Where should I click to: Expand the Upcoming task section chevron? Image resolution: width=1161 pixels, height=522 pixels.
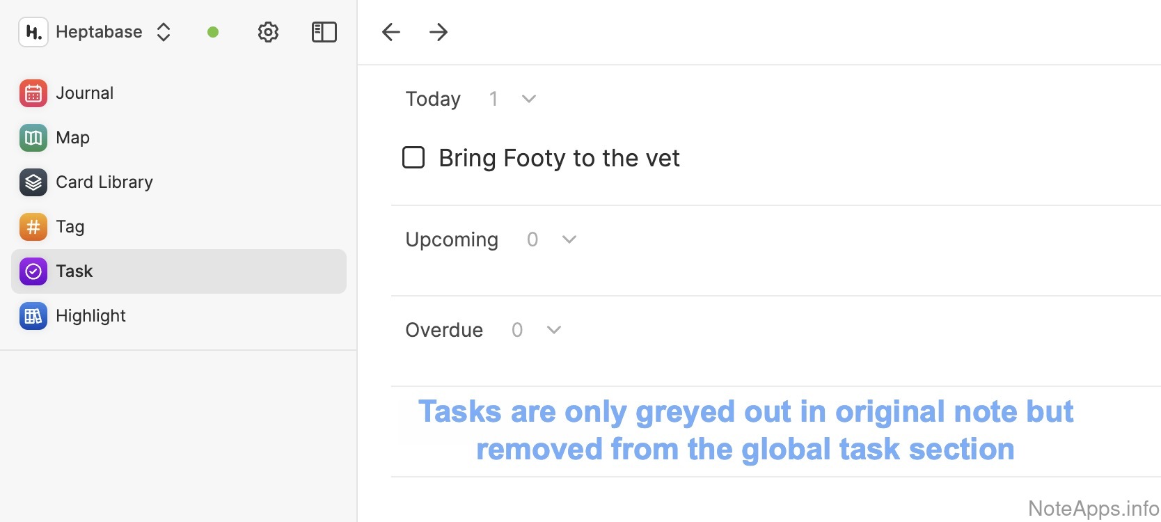569,239
